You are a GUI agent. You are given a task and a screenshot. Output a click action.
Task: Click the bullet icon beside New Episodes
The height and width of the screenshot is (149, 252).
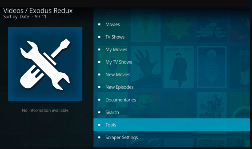click(99, 87)
